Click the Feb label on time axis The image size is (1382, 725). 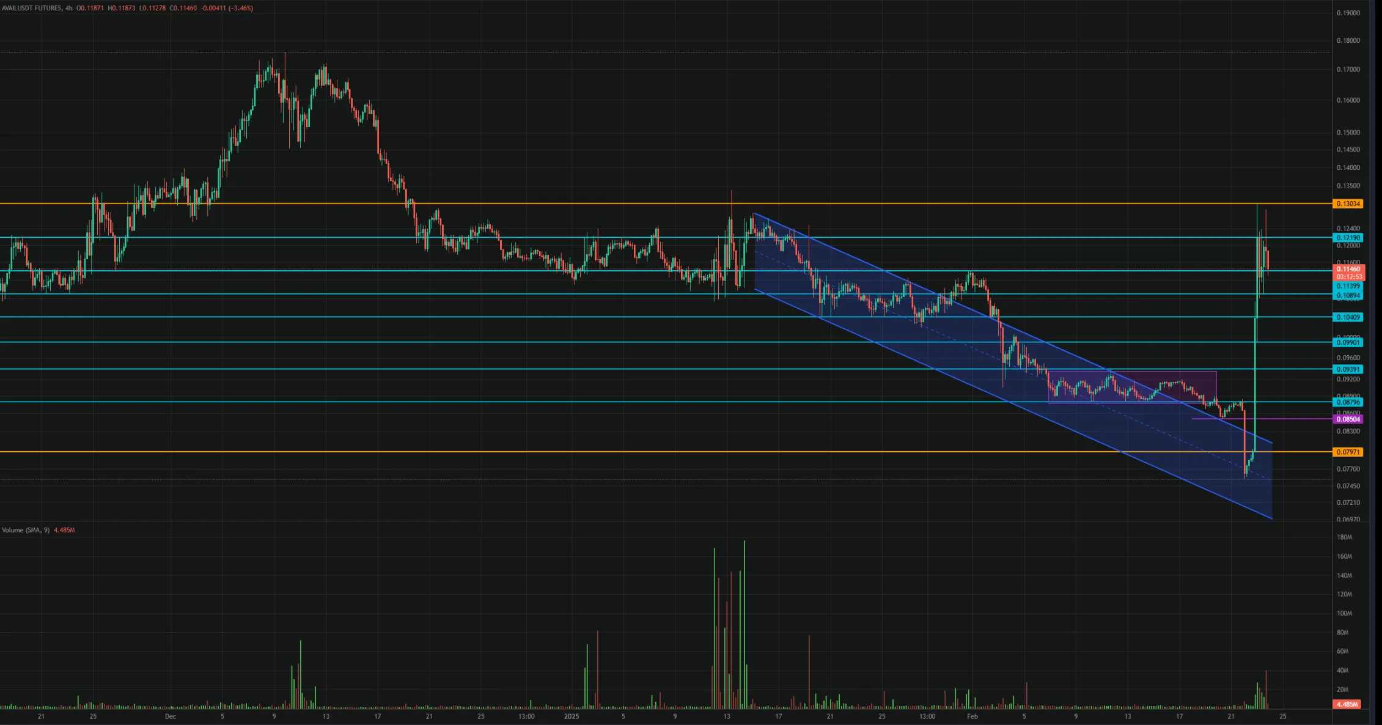pos(972,716)
